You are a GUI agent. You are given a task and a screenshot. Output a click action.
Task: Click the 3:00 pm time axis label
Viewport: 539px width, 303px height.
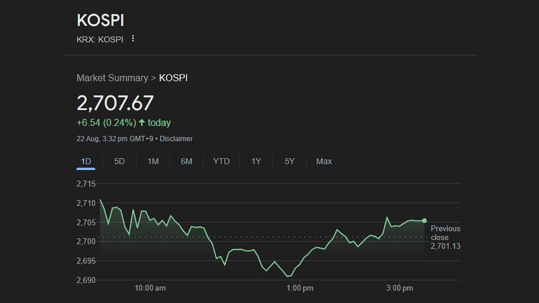(x=399, y=288)
